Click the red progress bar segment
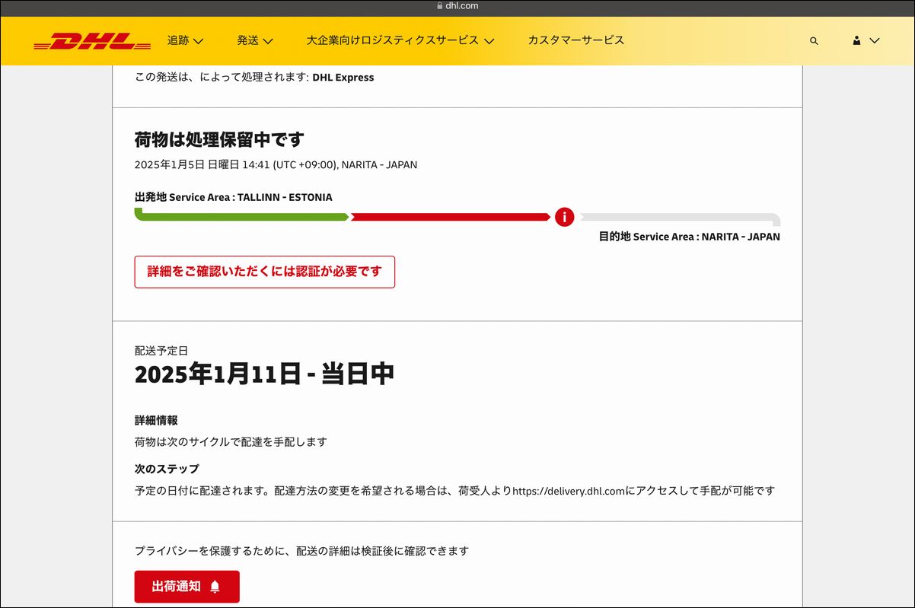The height and width of the screenshot is (608, 915). click(x=450, y=217)
